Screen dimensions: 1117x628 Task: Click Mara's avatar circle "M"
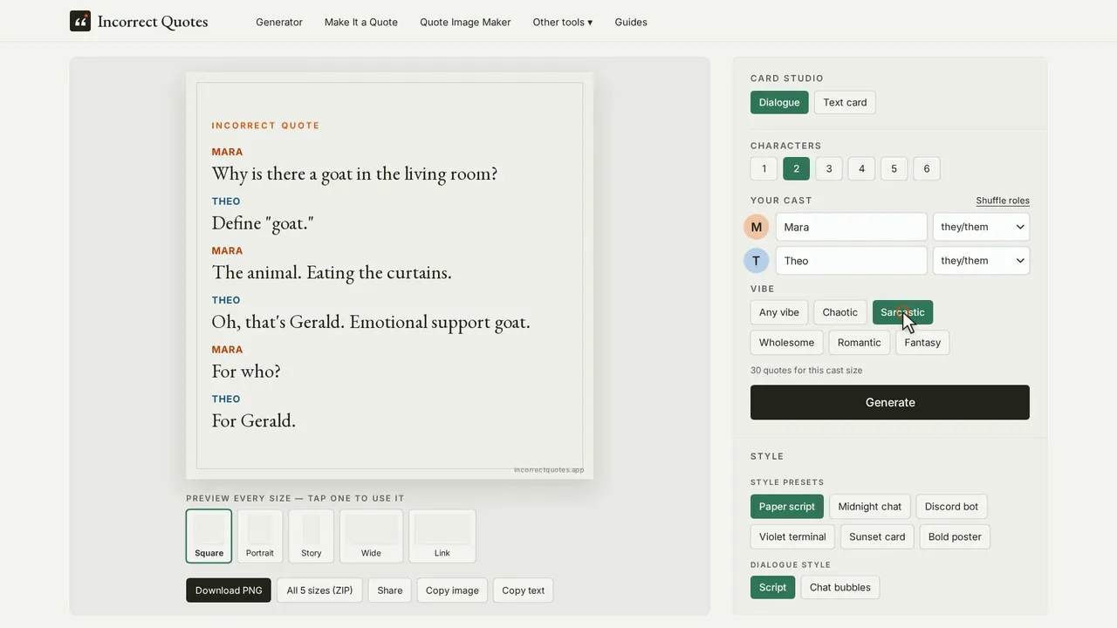757,227
